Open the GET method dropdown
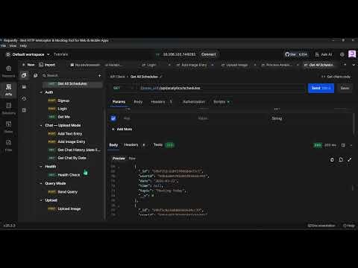Image resolution: width=358 pixels, height=268 pixels. click(x=124, y=88)
